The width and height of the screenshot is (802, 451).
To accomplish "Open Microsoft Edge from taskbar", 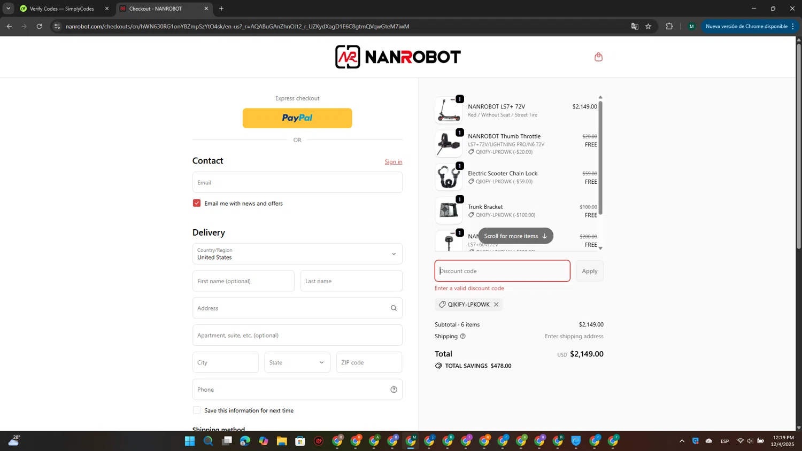I will click(245, 441).
